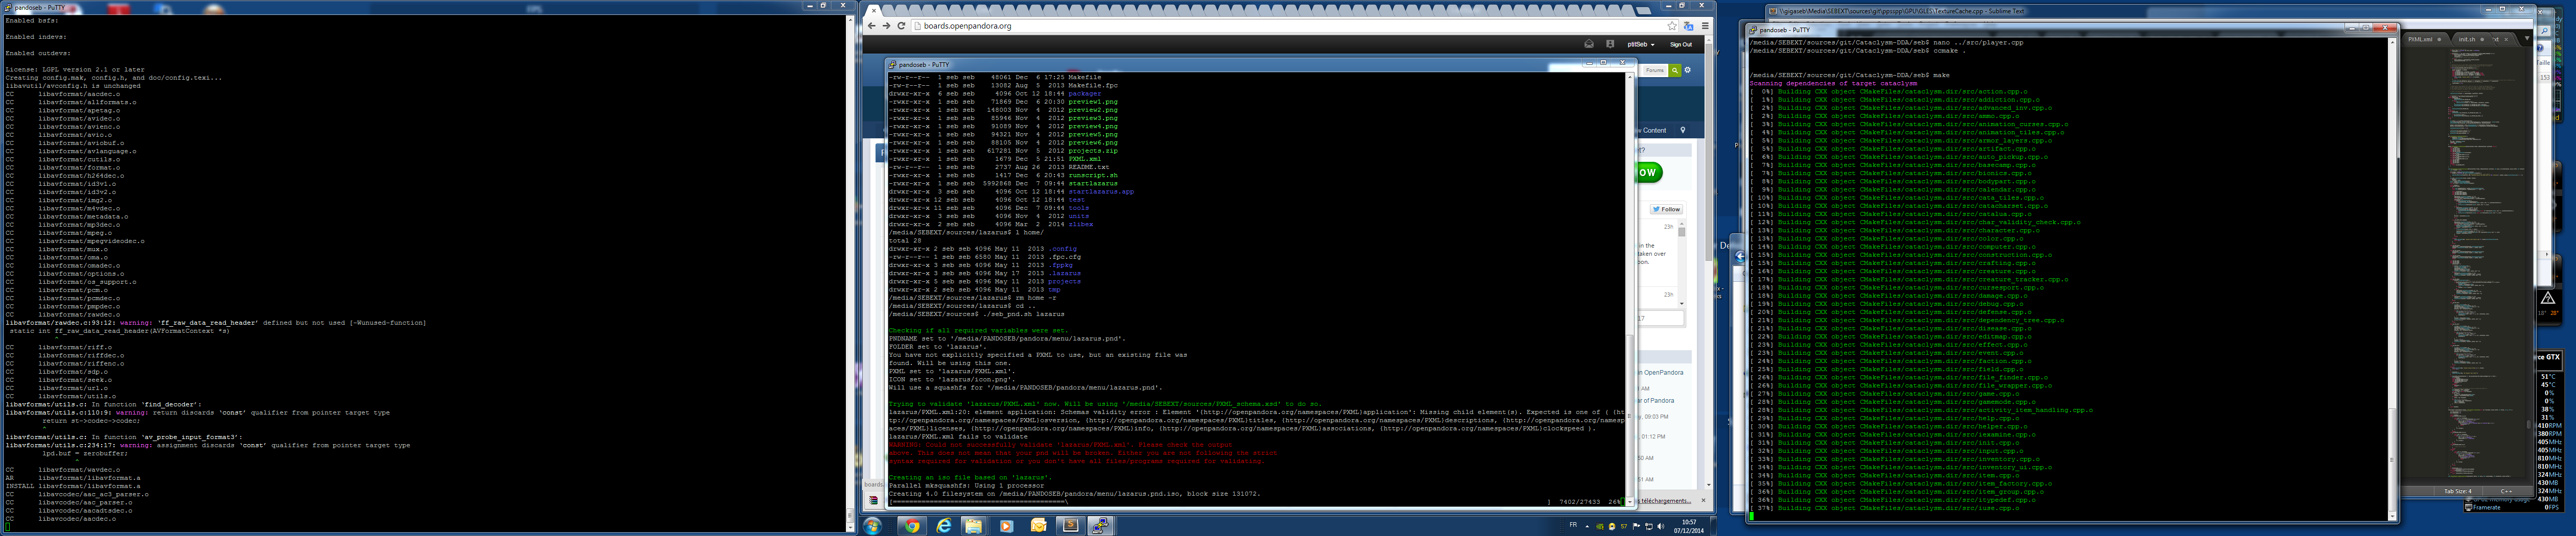Select the init.sh tab in Sublime Text
This screenshot has width=2576, height=536.
2467,39
